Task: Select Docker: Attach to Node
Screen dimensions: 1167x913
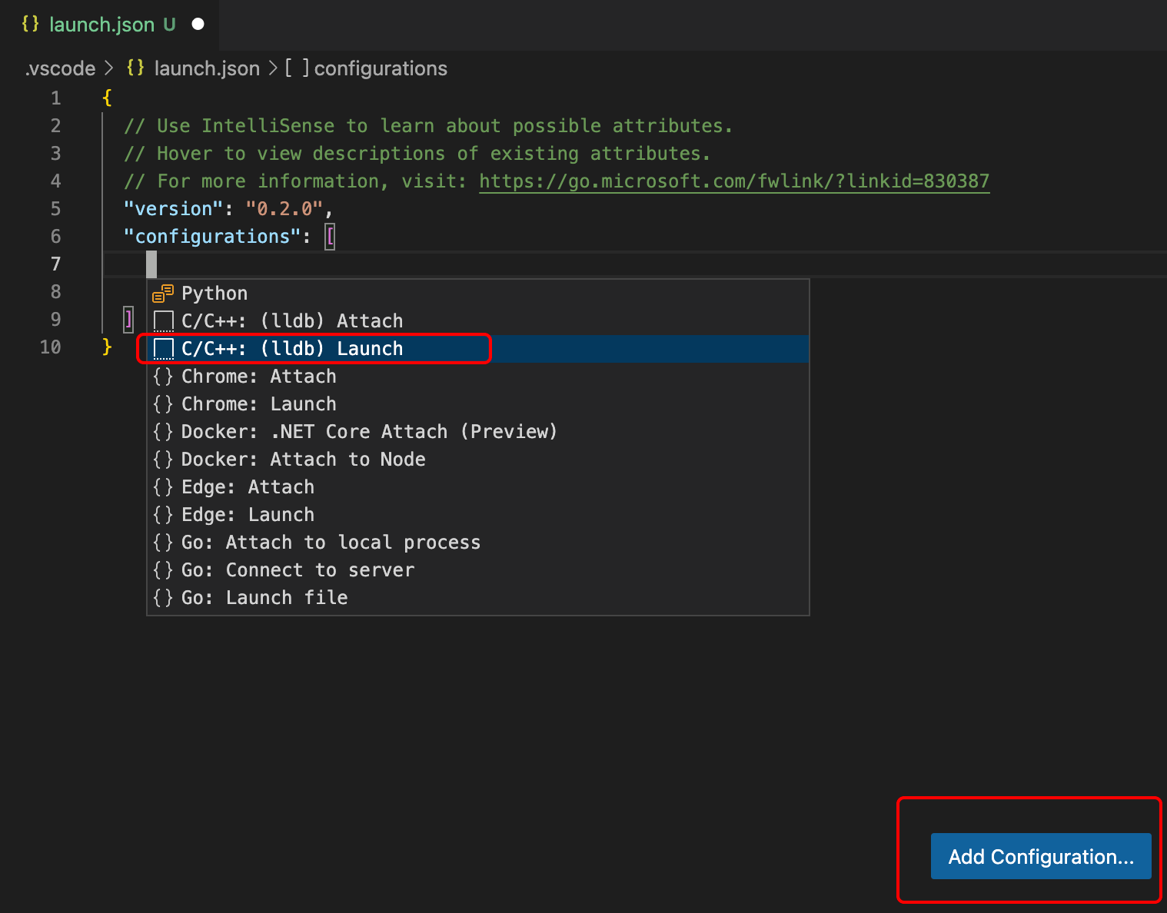Action: pos(477,460)
